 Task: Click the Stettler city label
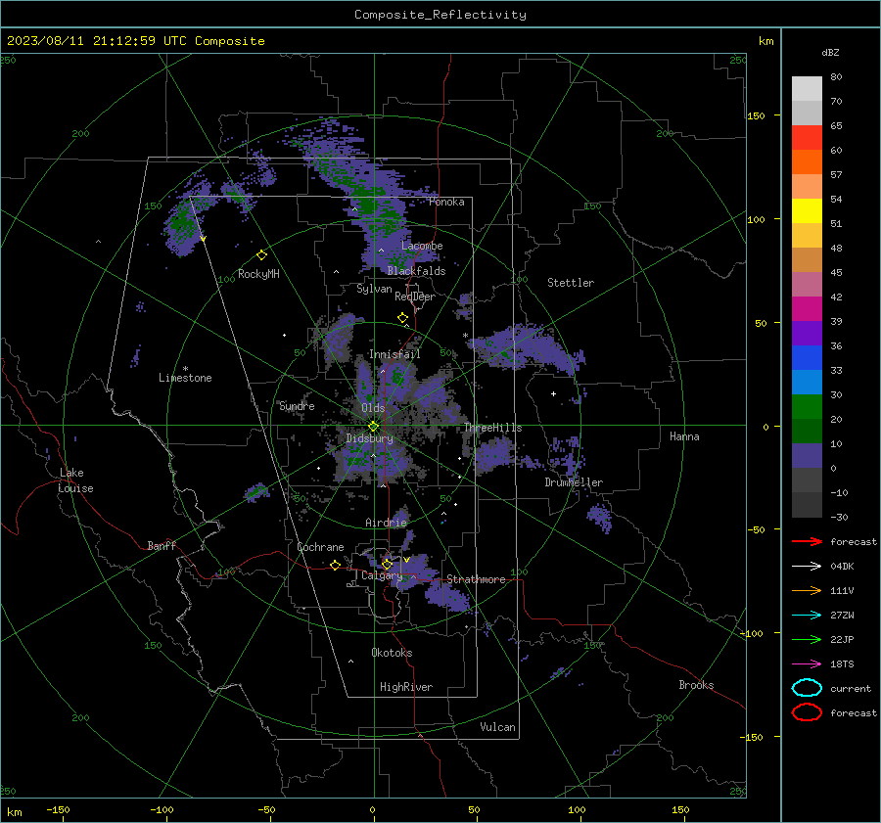coord(571,283)
